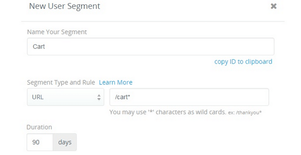
Task: Place cursor after /cart* asterisk in rule
Action: (x=131, y=97)
